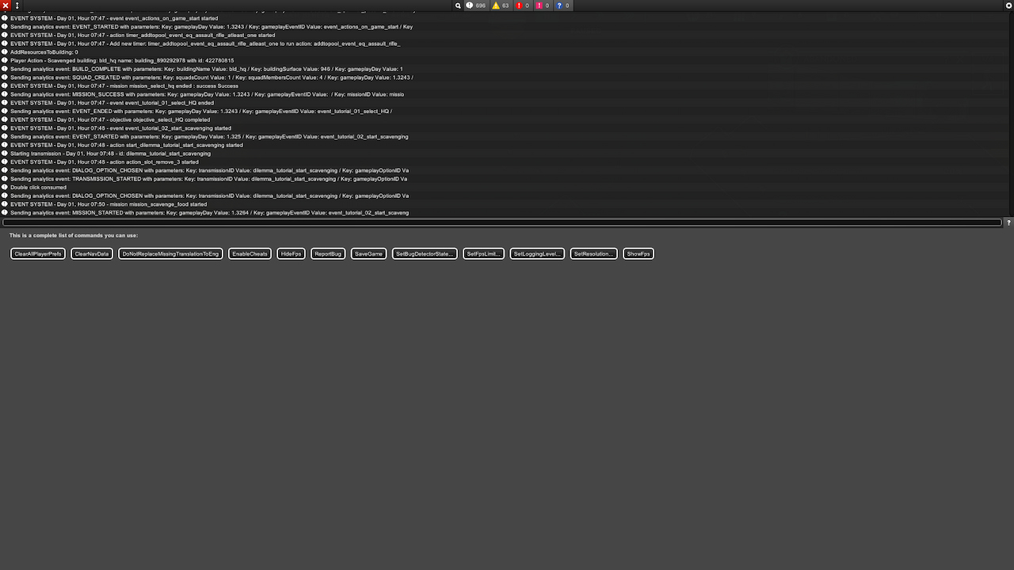Open the log search magnifier

[458, 6]
